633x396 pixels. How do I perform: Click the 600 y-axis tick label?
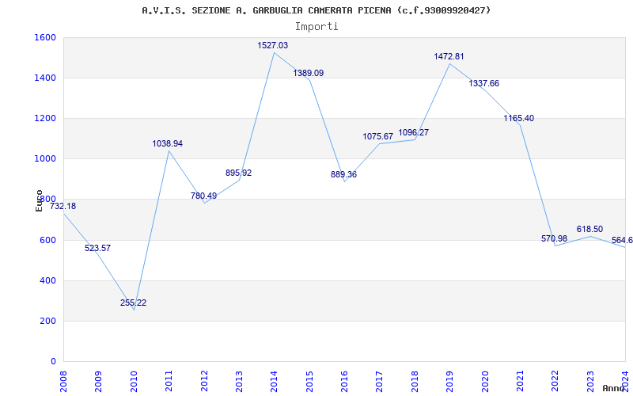[x=48, y=241]
